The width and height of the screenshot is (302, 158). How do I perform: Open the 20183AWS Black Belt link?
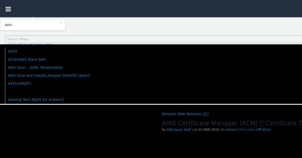coord(27,59)
